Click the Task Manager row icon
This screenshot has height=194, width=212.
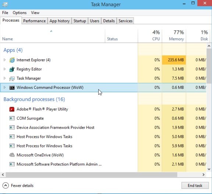pyautogui.click(x=12, y=78)
